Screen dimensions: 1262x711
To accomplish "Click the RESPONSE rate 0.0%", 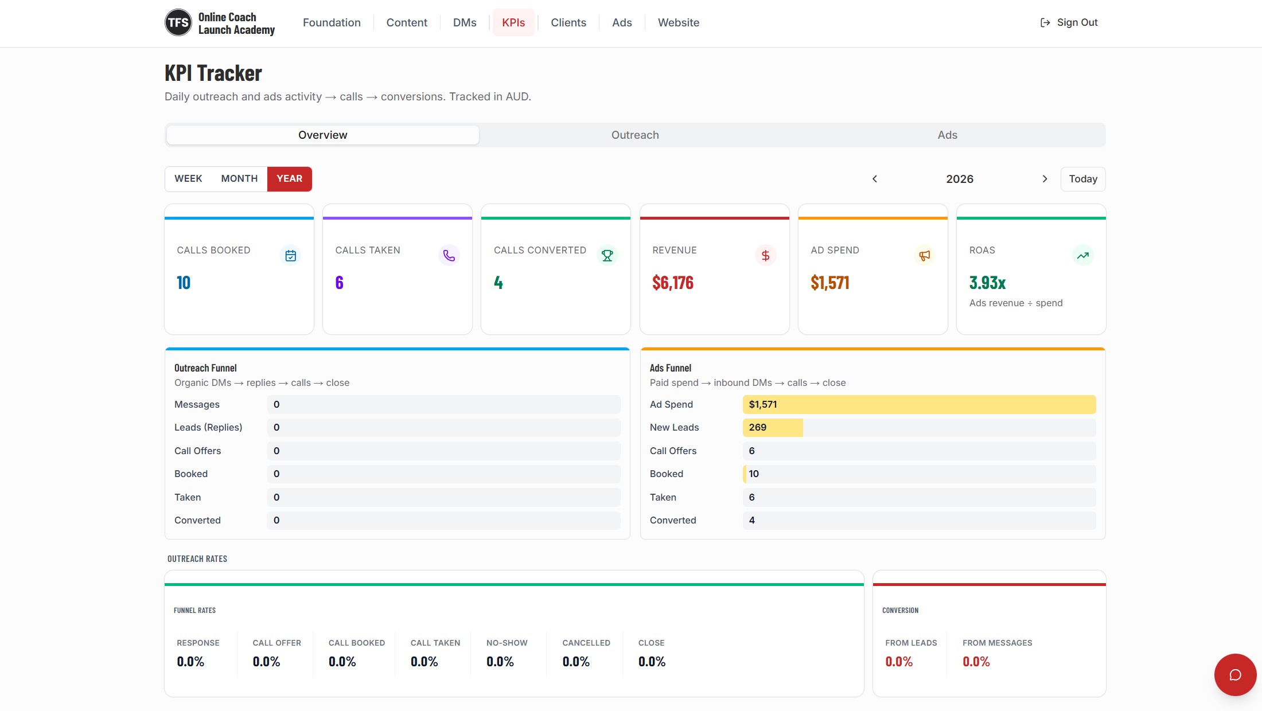I will pyautogui.click(x=190, y=662).
